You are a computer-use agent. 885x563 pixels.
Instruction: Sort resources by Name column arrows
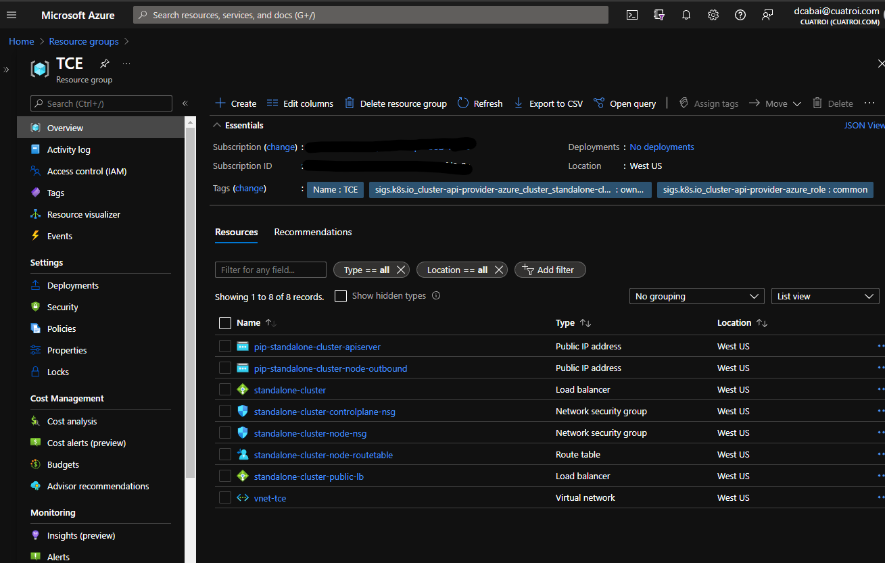click(x=271, y=323)
